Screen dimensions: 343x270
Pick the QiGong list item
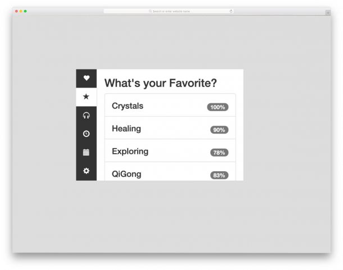pyautogui.click(x=127, y=174)
